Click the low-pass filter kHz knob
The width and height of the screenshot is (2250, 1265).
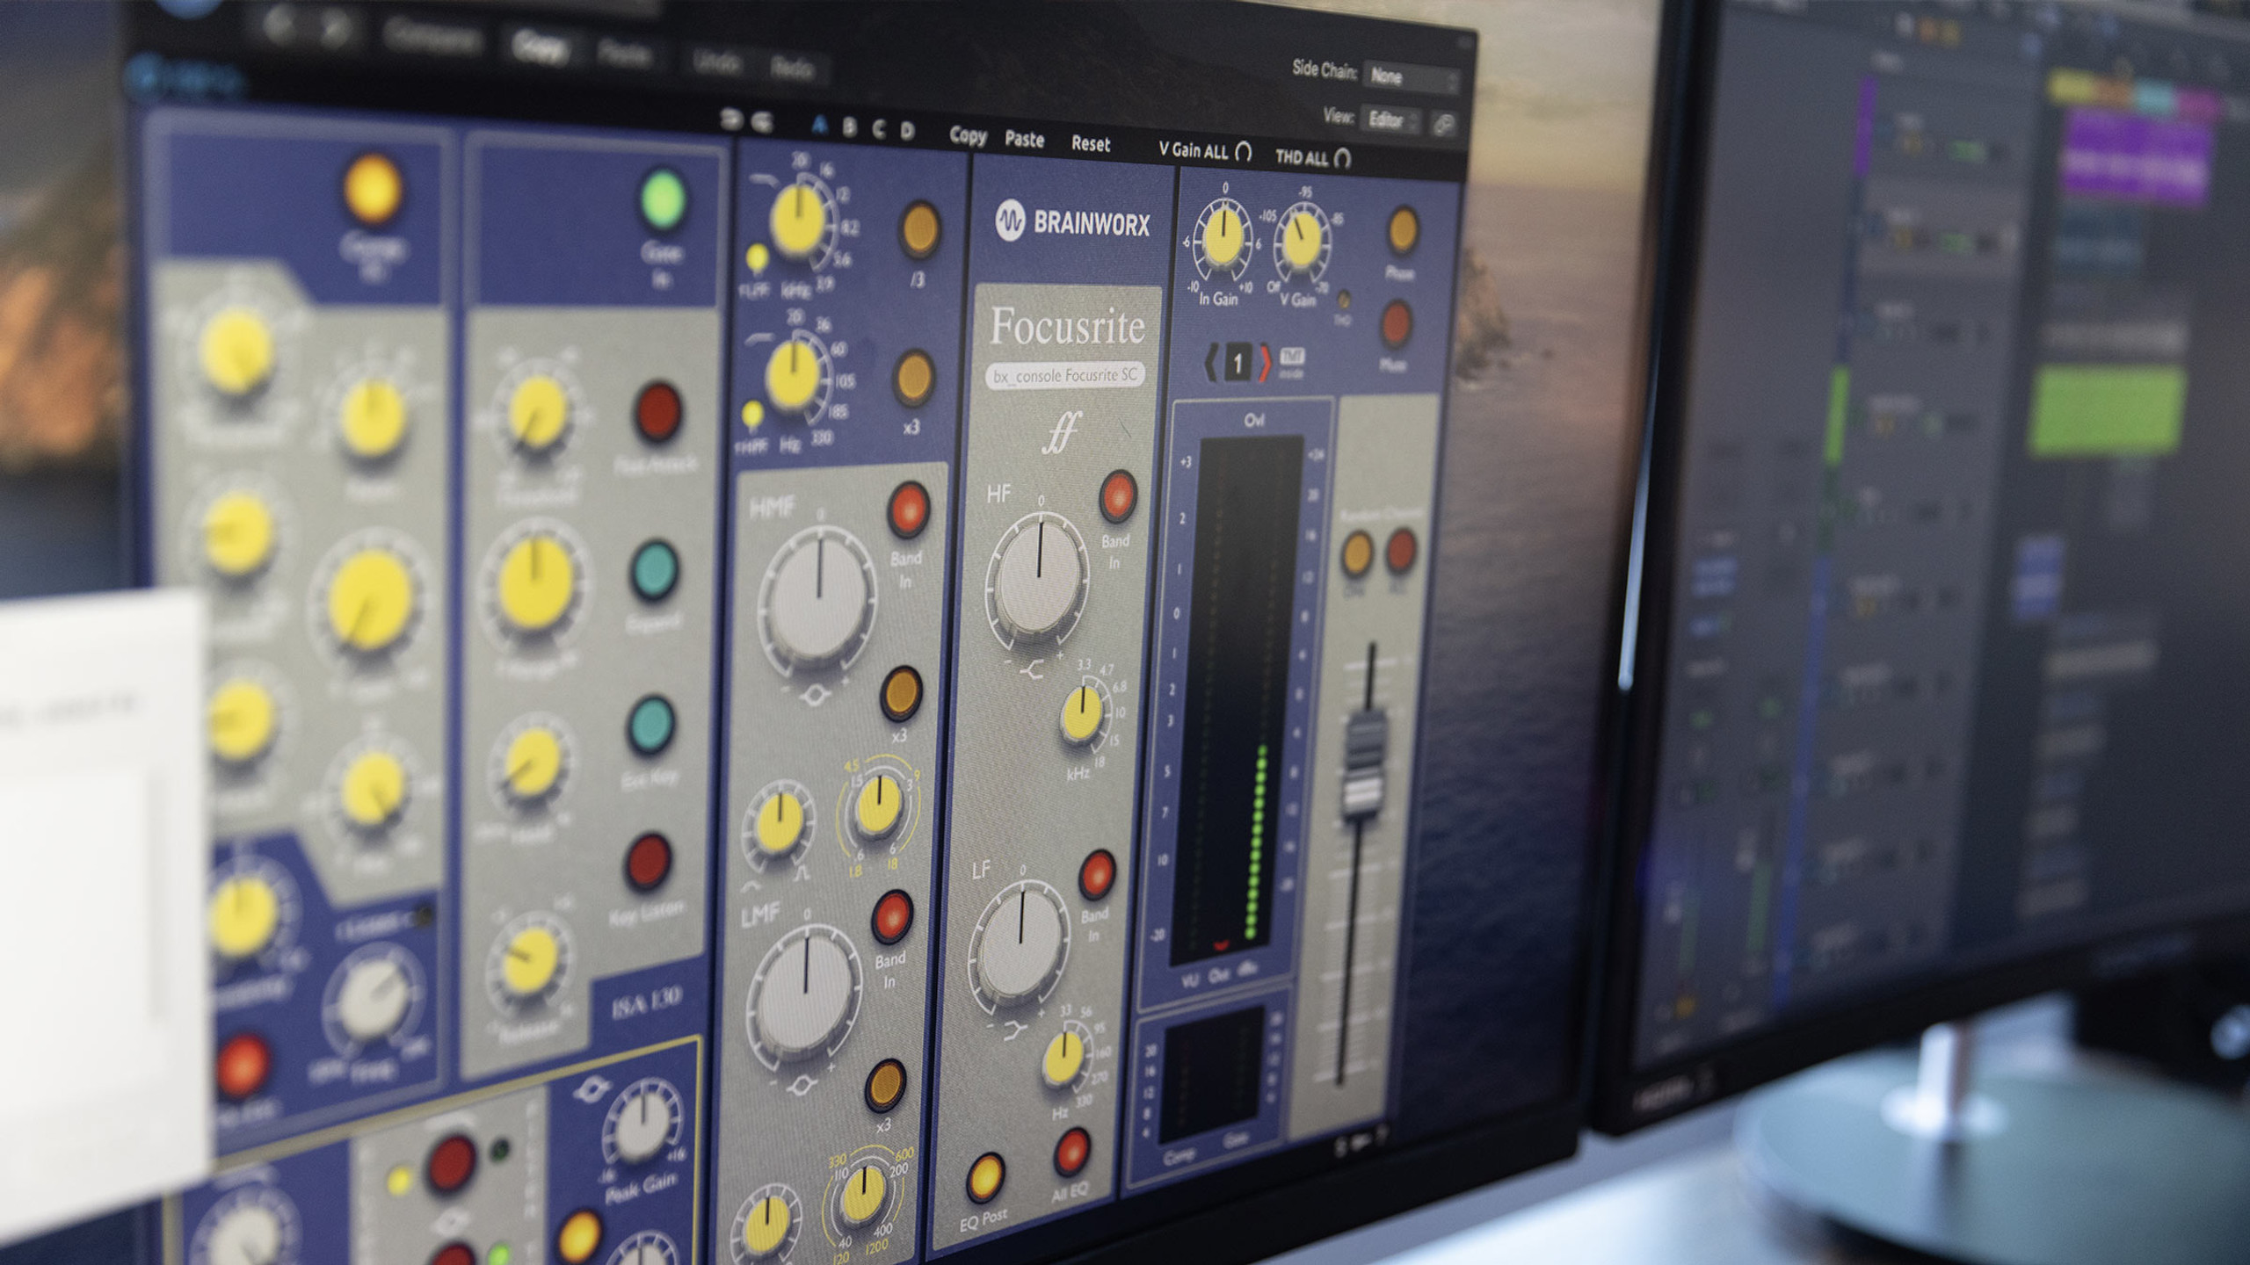[798, 220]
